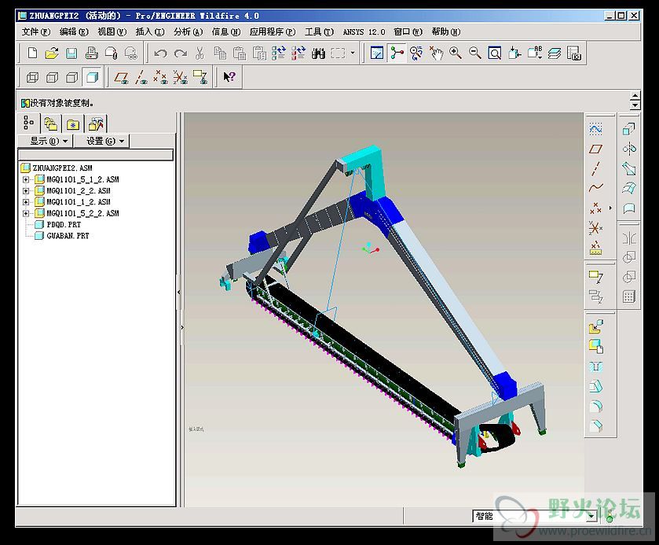Expand MGQ1101_5_2_2.ASM node
Image resolution: width=659 pixels, height=545 pixels.
pyautogui.click(x=26, y=214)
